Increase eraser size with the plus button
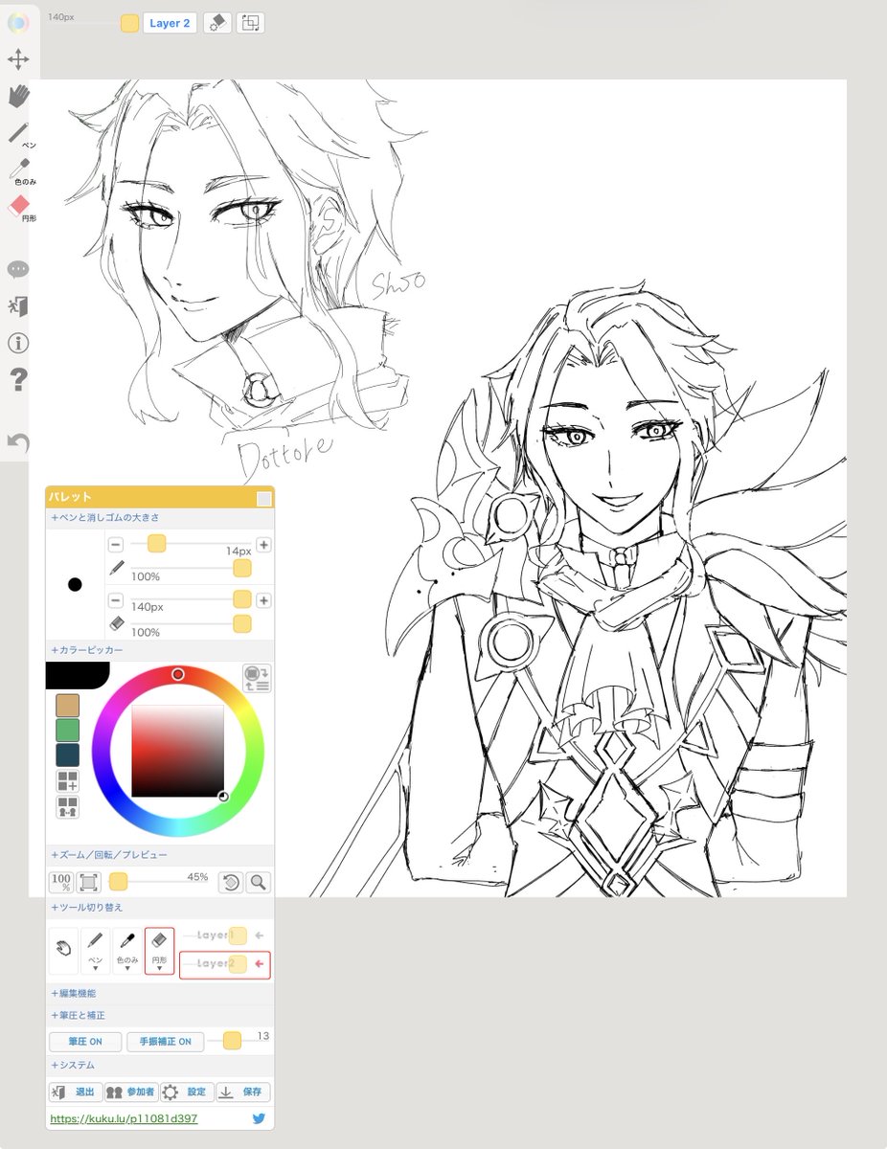 pos(263,600)
